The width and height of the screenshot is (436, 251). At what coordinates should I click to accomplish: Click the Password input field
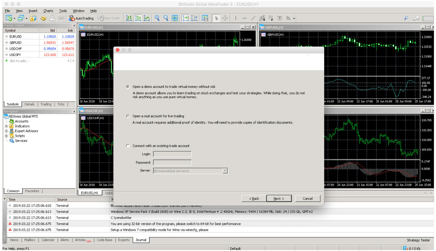[172, 162]
